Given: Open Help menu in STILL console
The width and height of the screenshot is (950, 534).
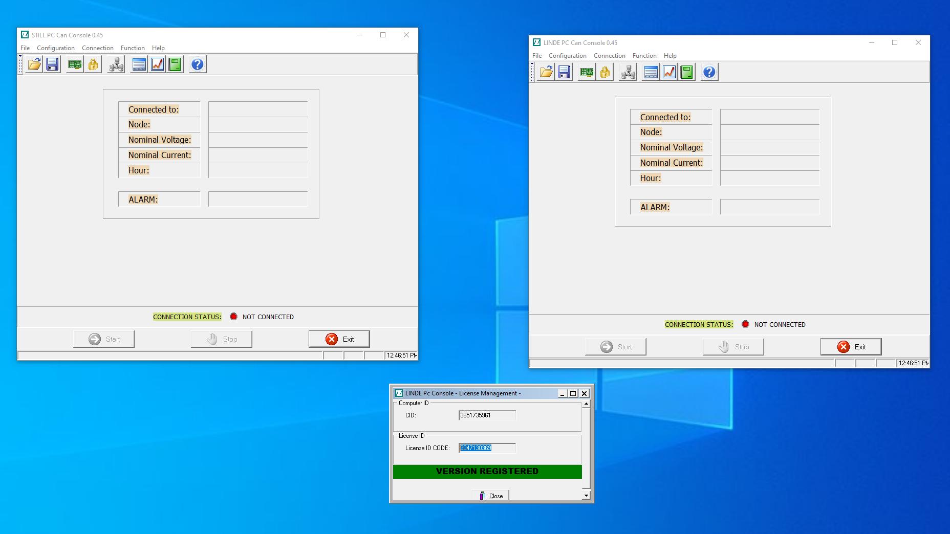Looking at the screenshot, I should 158,48.
